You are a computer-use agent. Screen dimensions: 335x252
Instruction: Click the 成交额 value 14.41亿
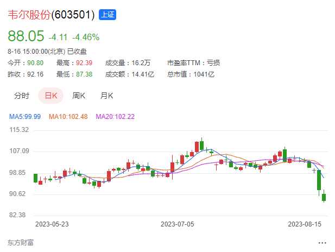click(143, 74)
